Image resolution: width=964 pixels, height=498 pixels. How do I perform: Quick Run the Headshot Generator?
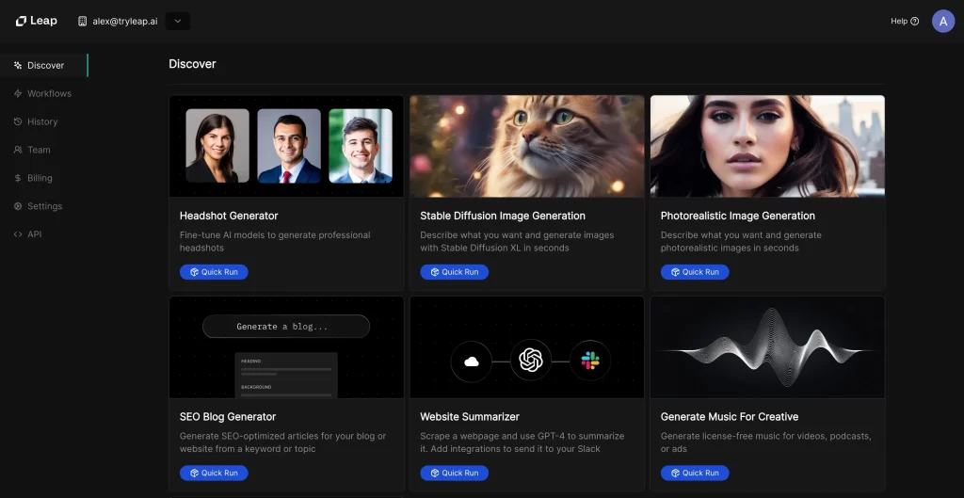pyautogui.click(x=214, y=272)
